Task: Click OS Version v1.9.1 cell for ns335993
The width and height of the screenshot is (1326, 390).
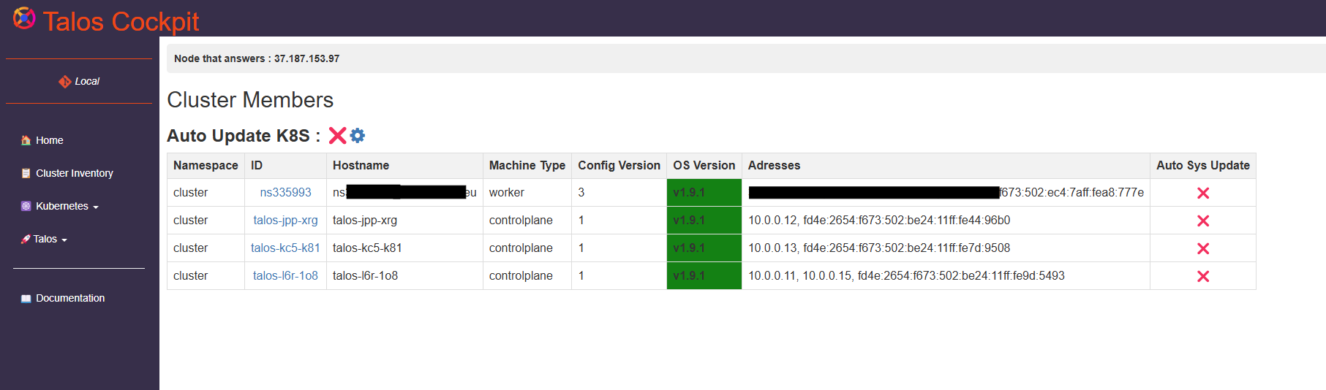Action: [704, 193]
